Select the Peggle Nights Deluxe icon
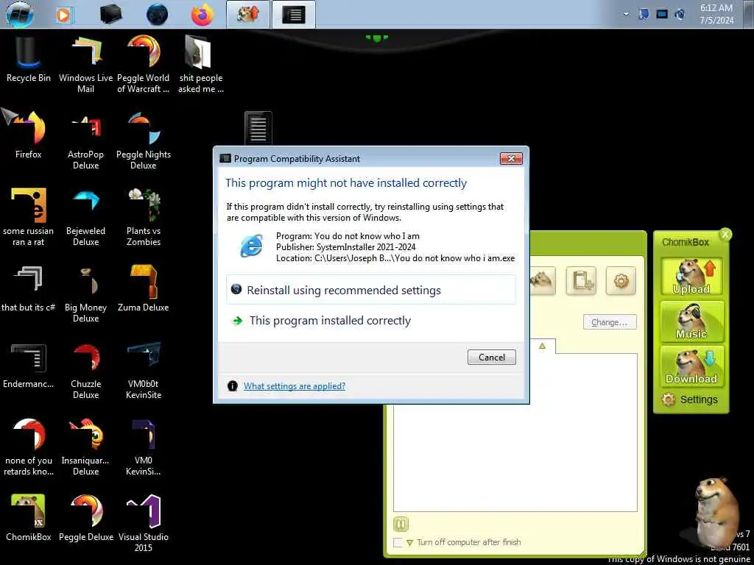 click(x=144, y=141)
